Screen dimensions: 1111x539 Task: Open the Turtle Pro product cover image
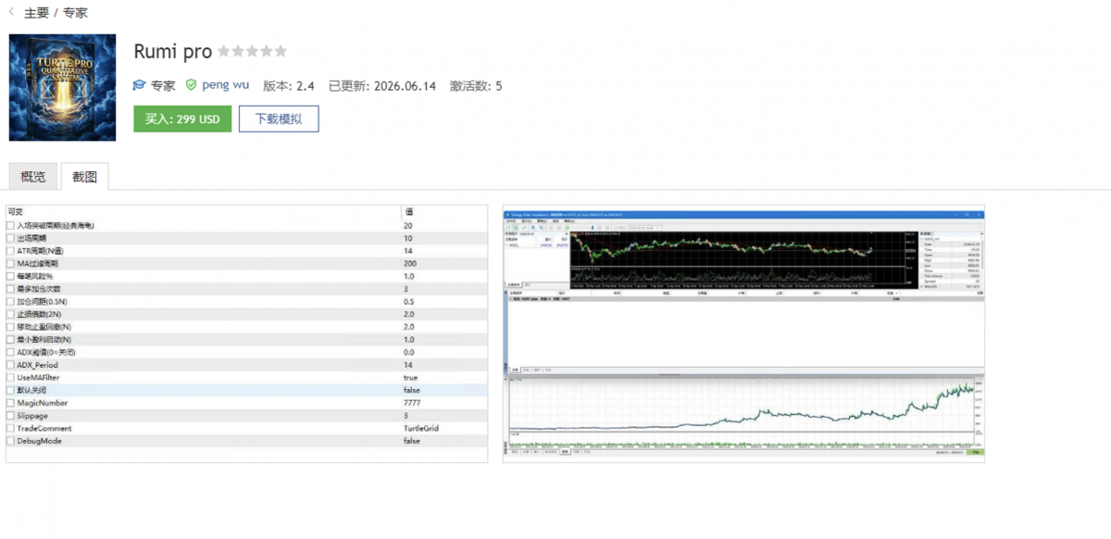(x=62, y=87)
